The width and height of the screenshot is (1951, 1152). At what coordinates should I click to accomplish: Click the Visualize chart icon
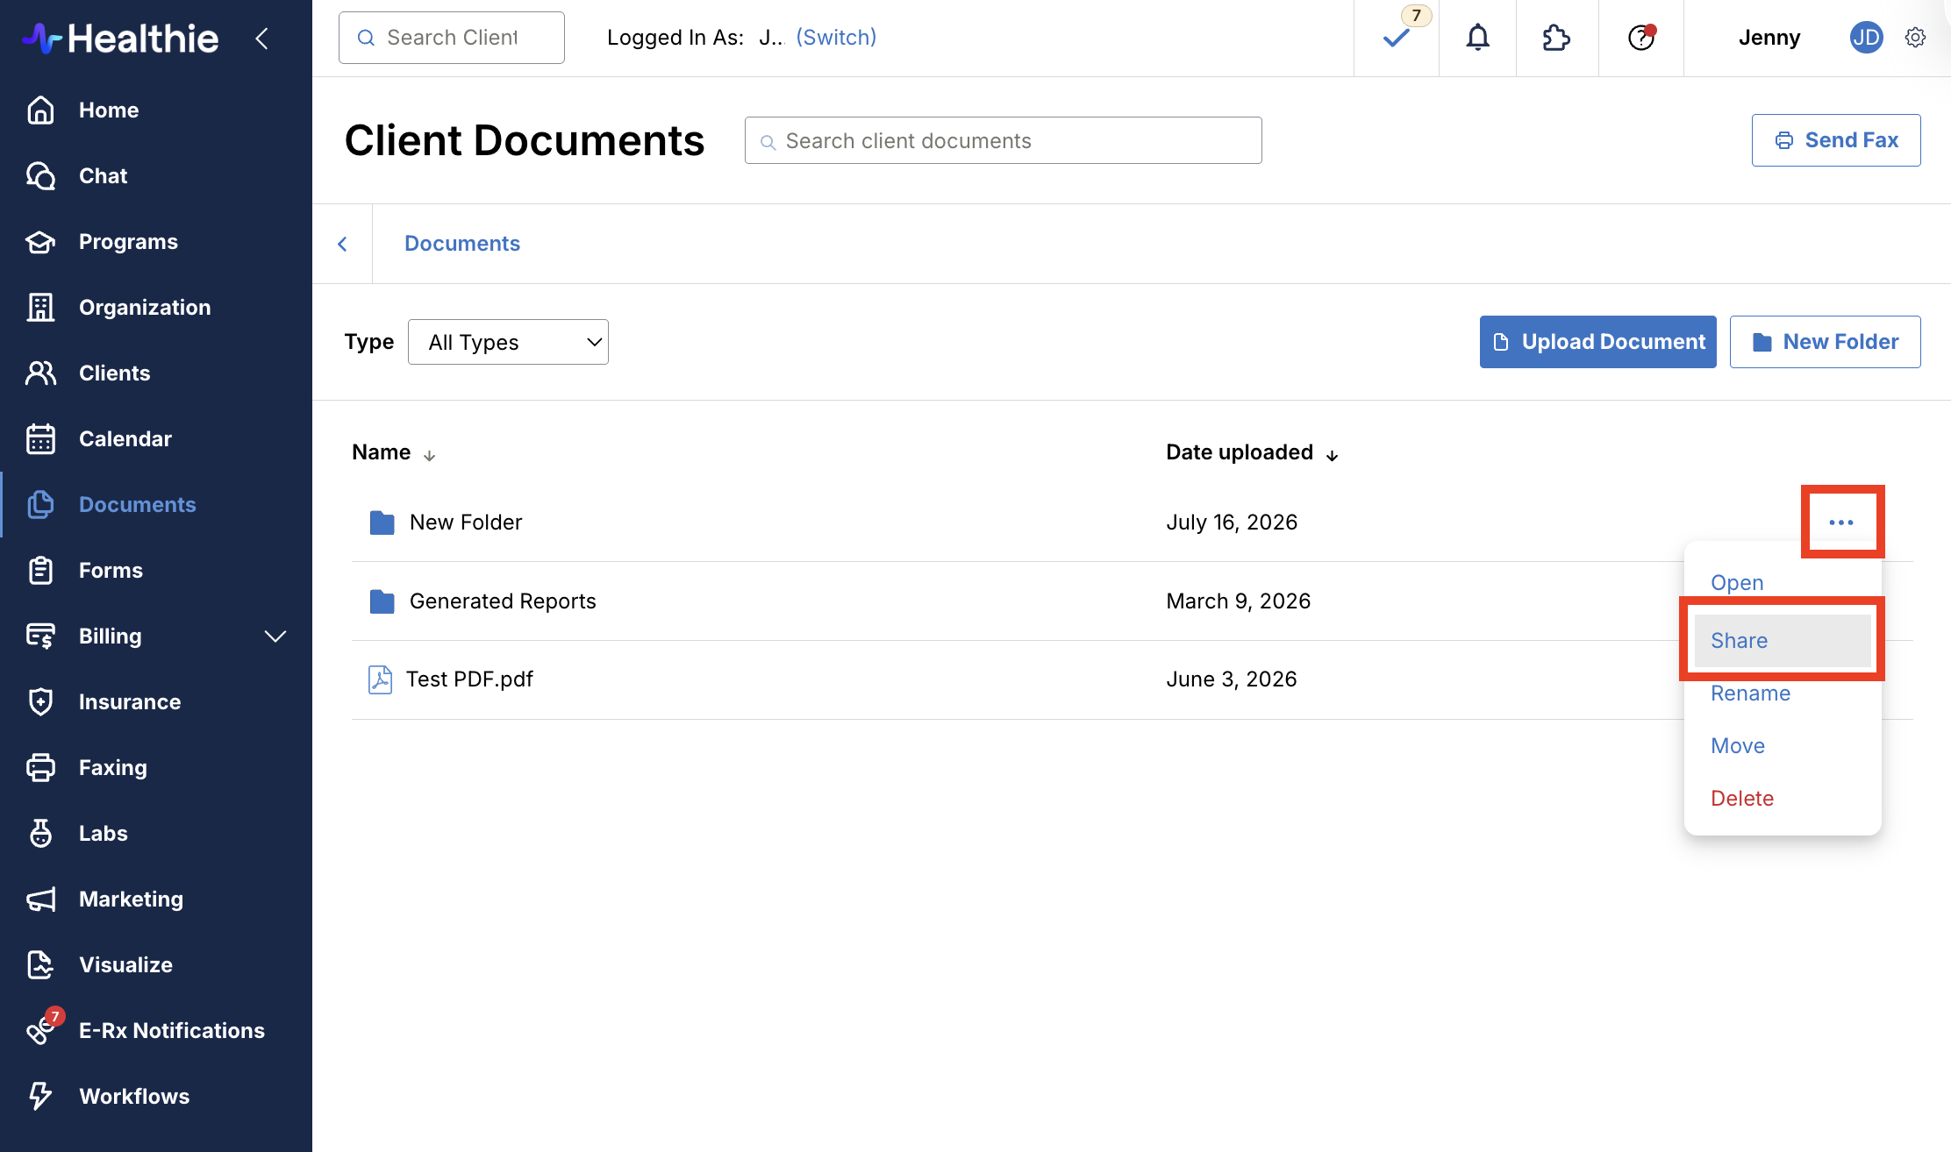(40, 965)
